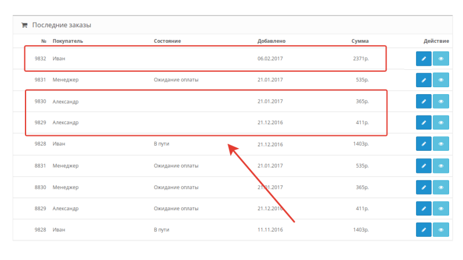This screenshot has height=260, width=463.
Task: Select order number 9830 cell
Action: [x=40, y=102]
